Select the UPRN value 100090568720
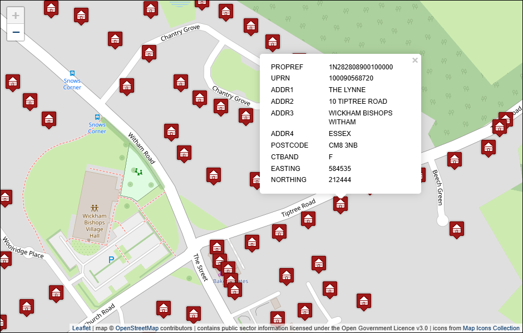 pos(351,78)
